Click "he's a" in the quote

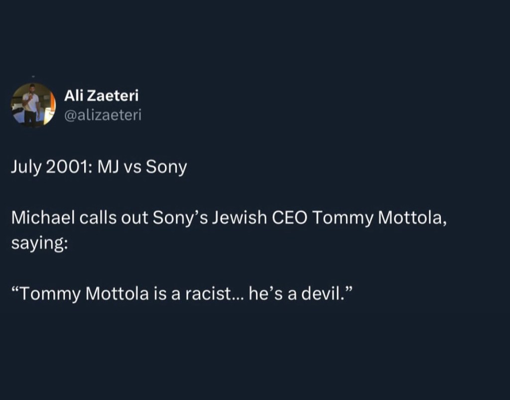point(269,294)
